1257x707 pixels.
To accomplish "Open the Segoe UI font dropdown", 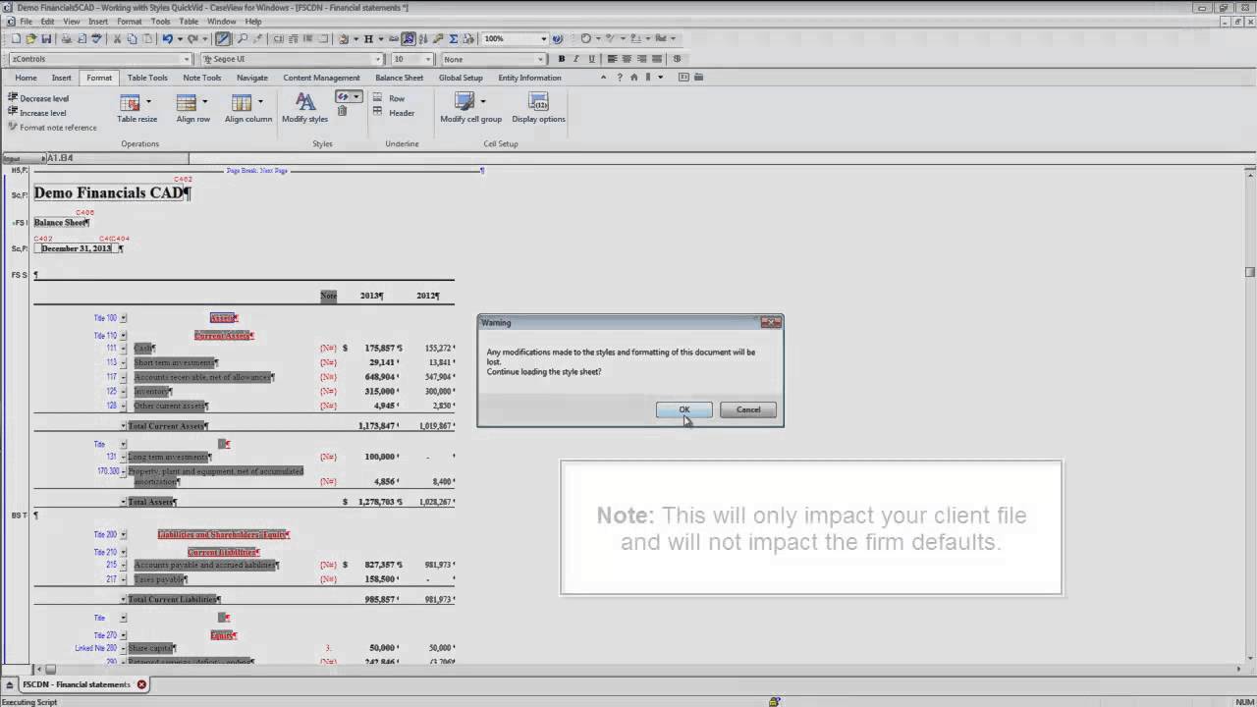I will [x=378, y=59].
